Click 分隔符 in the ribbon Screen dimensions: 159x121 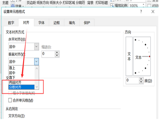80,3
